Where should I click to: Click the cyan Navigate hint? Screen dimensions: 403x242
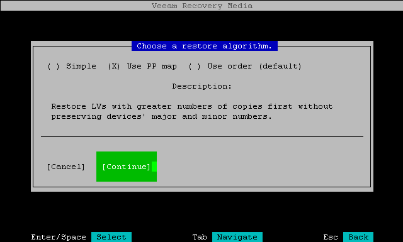click(237, 237)
